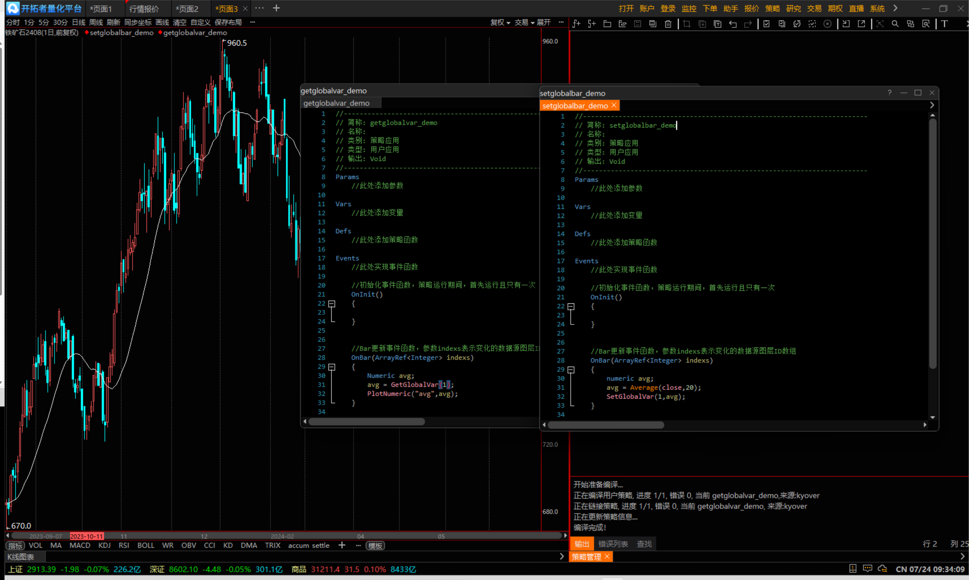Show more page tabs with ellipsis
Screen dimensions: 969x580
[x=259, y=8]
